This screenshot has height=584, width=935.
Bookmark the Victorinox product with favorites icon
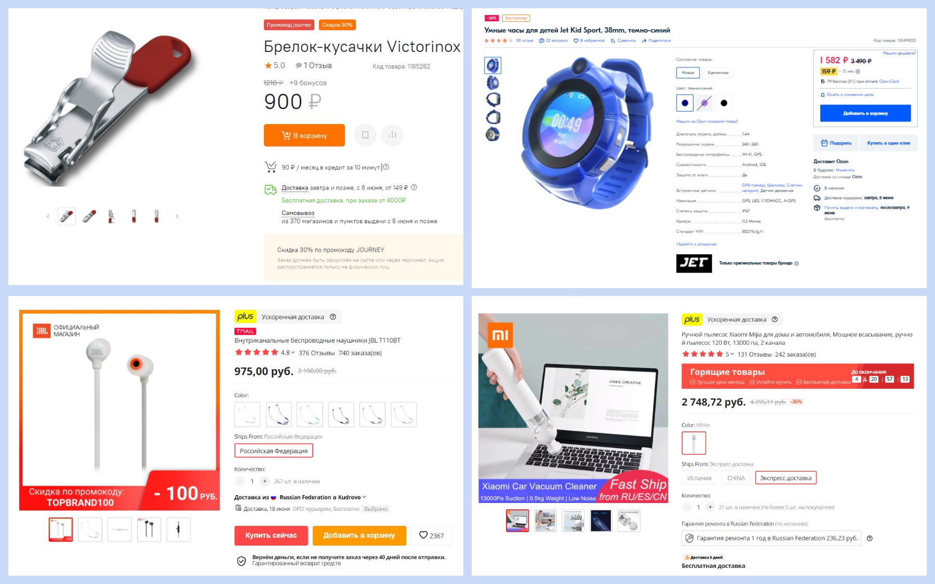[365, 135]
